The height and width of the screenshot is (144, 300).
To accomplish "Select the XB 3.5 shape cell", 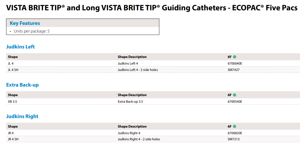I will point(12,102).
